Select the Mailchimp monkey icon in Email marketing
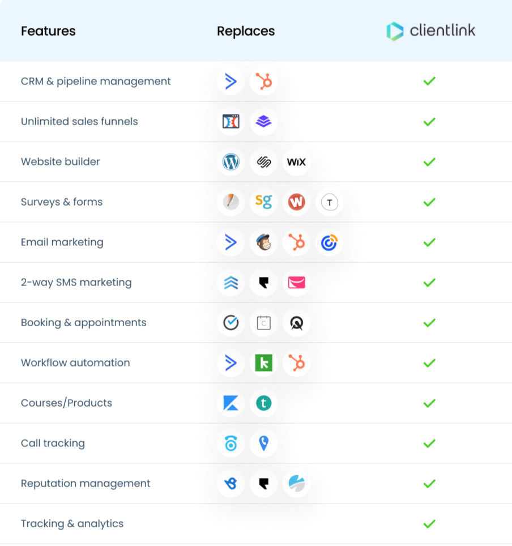The image size is (512, 546). [263, 242]
